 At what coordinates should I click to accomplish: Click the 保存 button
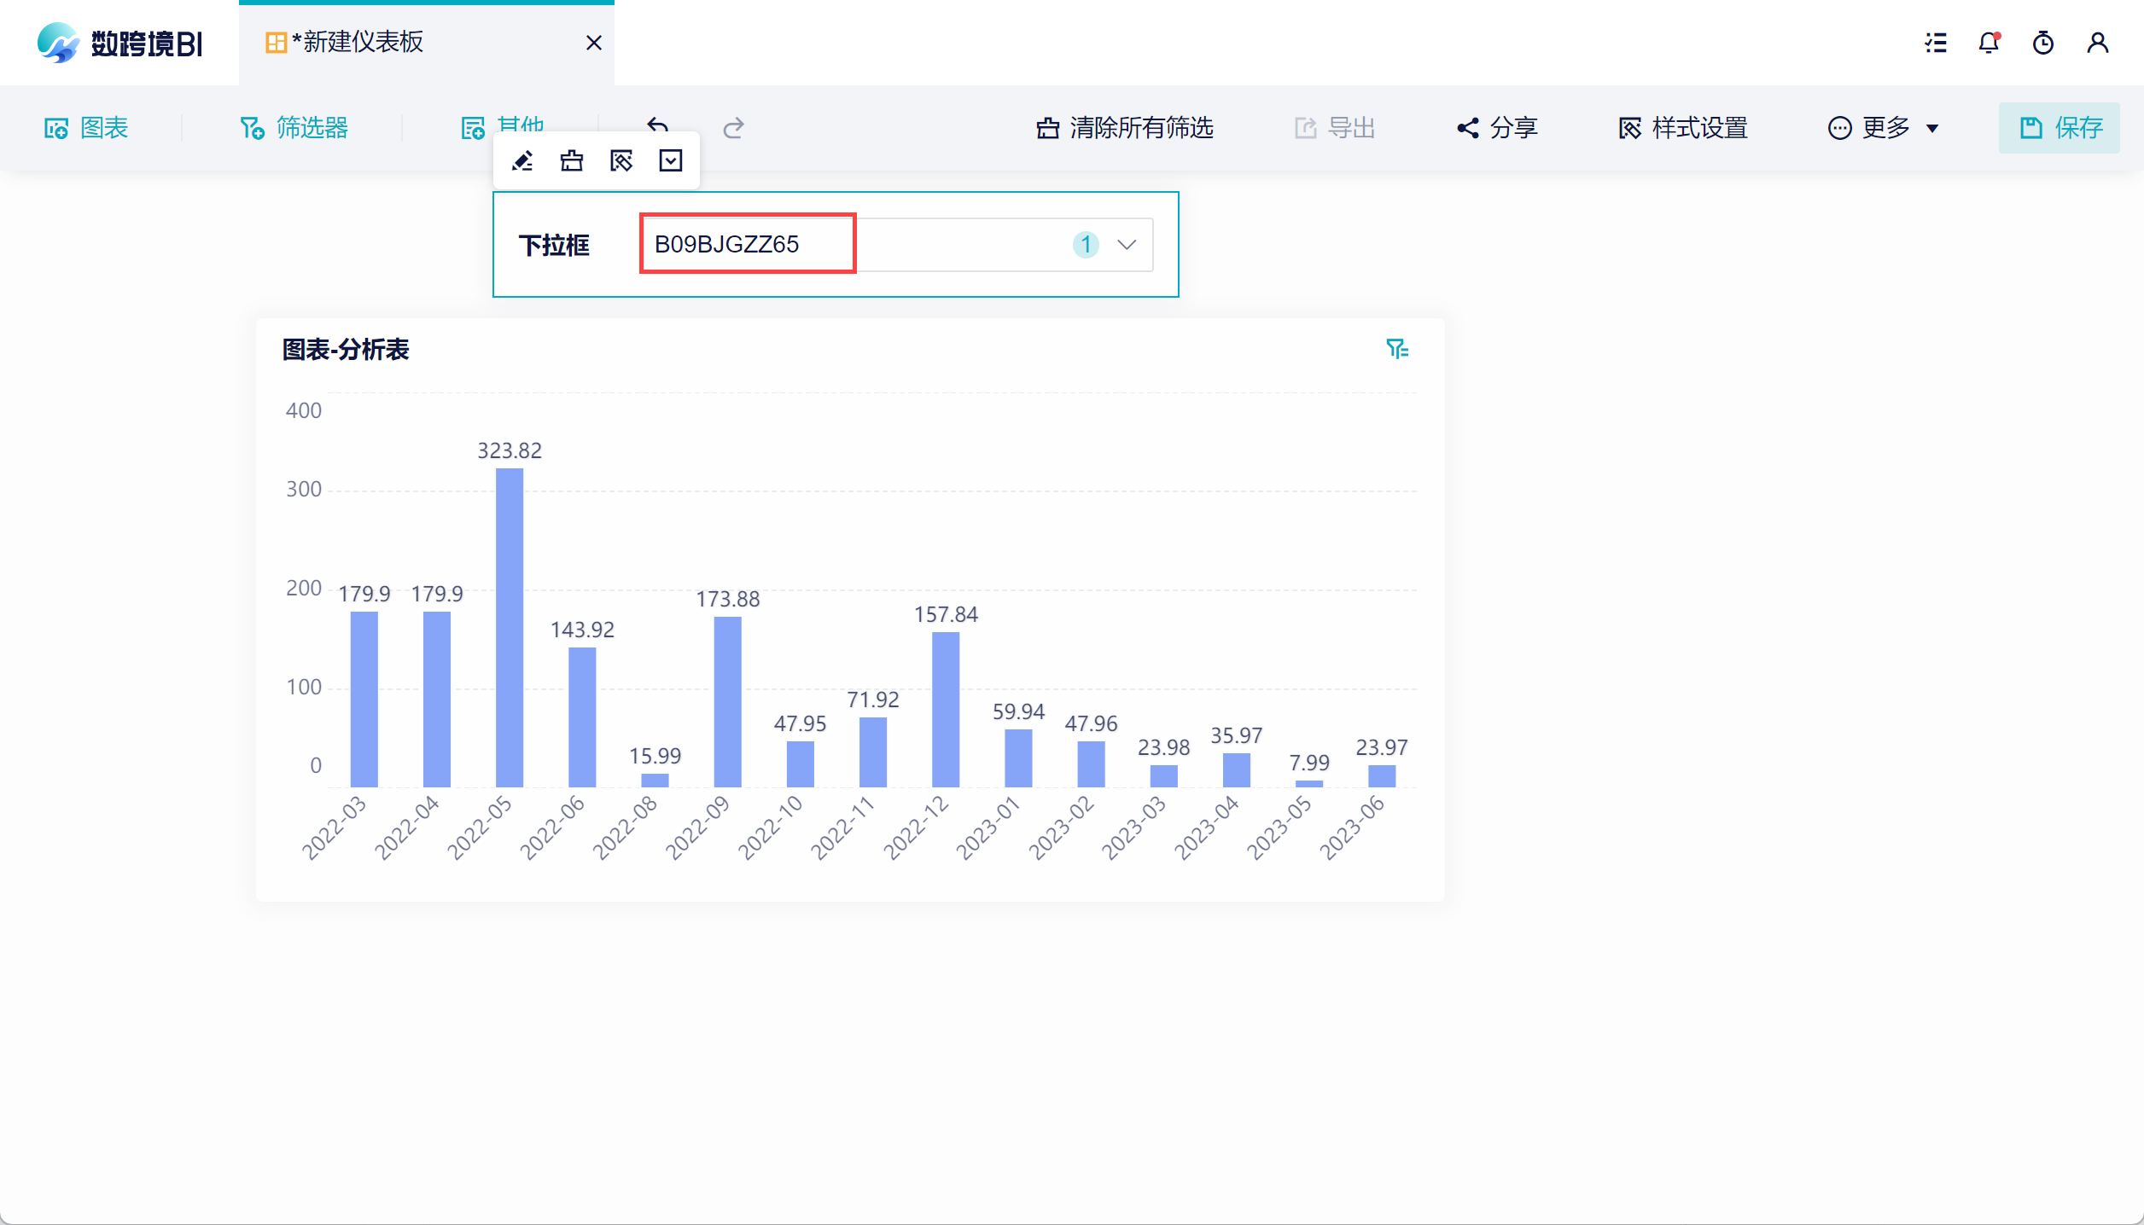click(x=2059, y=128)
